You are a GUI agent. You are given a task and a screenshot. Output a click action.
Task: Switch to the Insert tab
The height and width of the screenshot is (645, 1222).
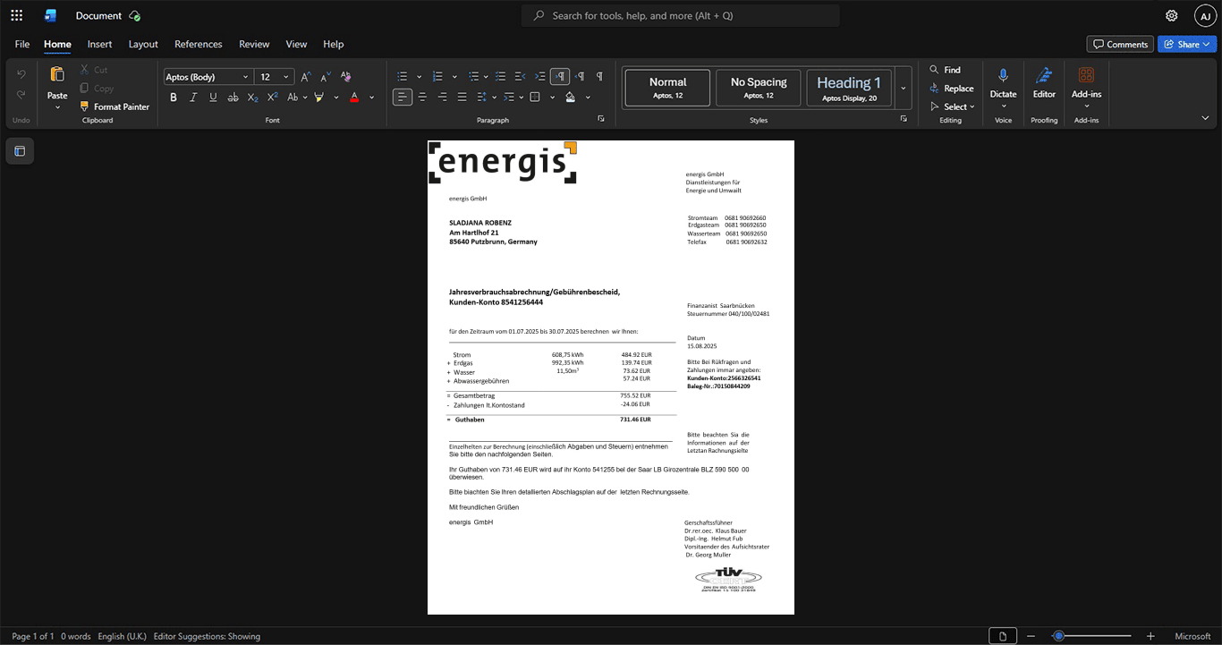[99, 44]
